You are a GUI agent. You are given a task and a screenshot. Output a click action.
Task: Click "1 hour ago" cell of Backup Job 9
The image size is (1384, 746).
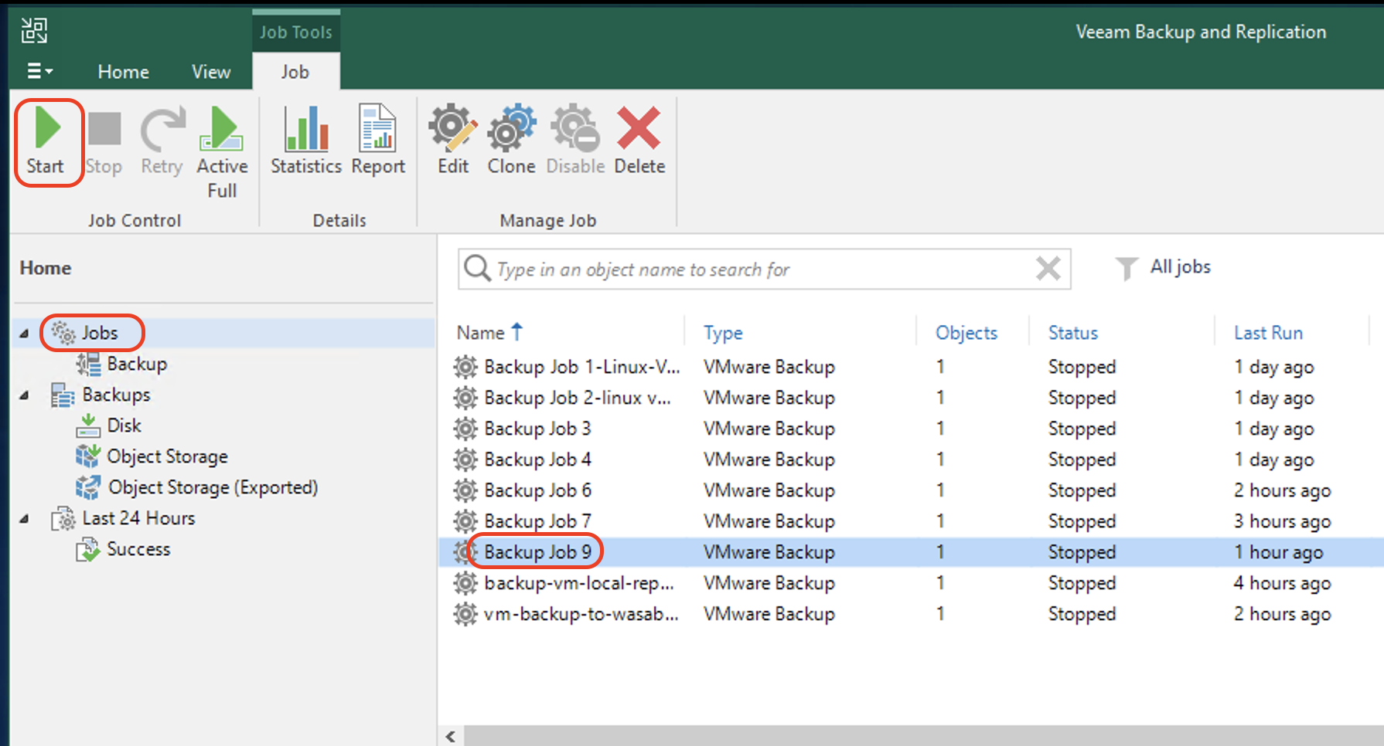pyautogui.click(x=1279, y=552)
